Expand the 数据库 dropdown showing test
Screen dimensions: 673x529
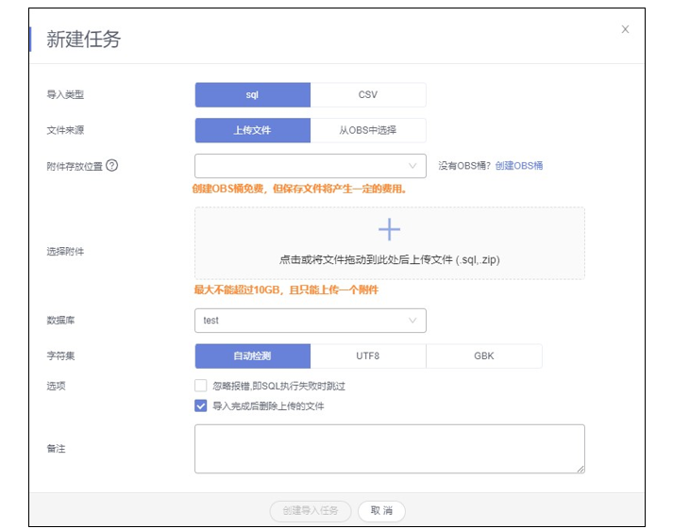pos(310,321)
